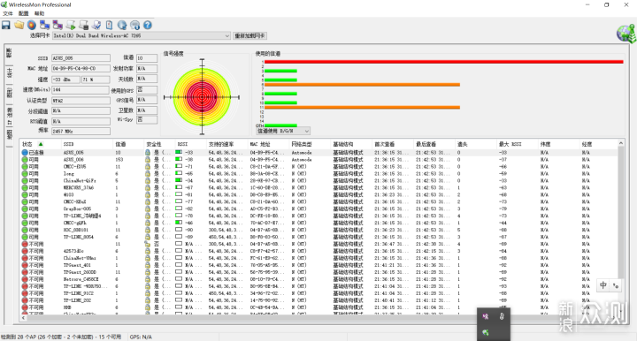Click the yellow folder open icon

pos(19,25)
